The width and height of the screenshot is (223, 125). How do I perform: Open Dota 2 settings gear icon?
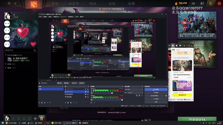(x=9, y=3)
